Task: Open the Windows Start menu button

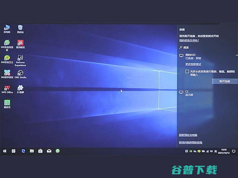Action: point(5,151)
